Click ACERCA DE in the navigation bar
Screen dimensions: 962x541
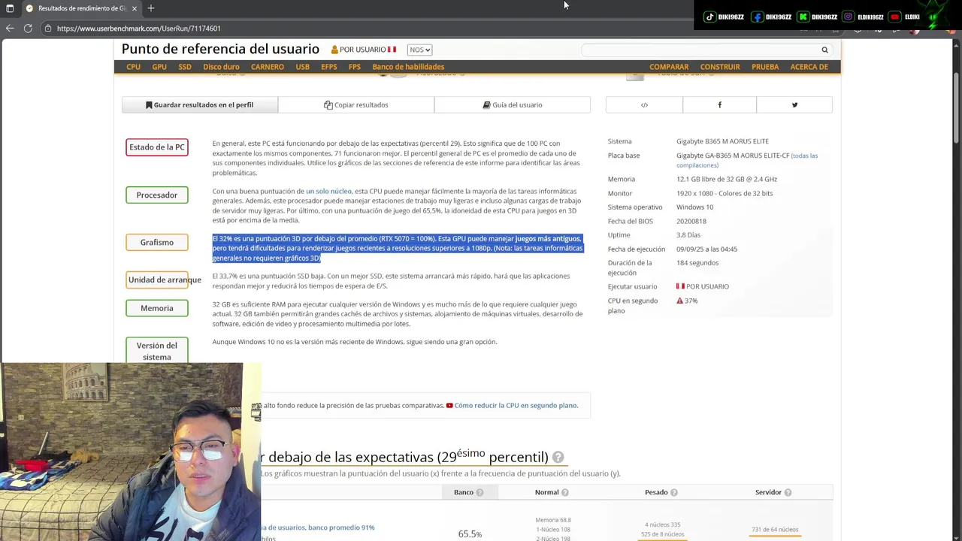(x=809, y=67)
